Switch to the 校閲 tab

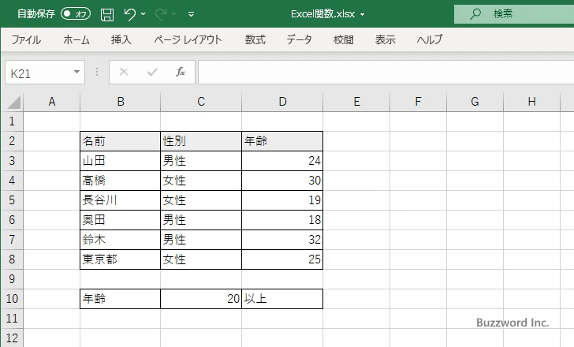344,39
